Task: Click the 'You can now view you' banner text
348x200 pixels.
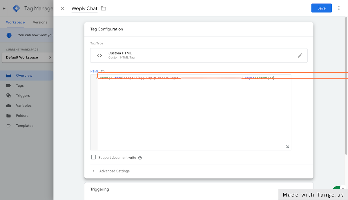Action: coord(36,35)
